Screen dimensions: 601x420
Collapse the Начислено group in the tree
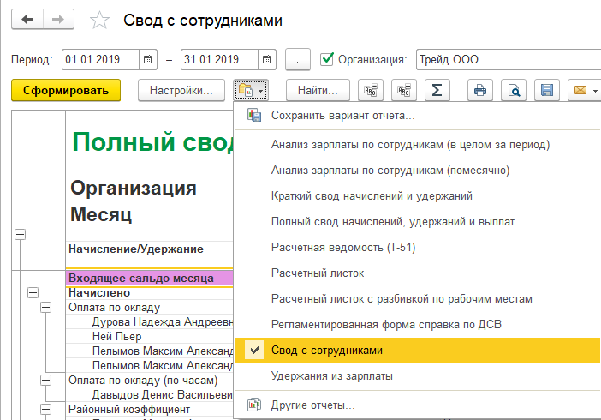[x=33, y=292]
